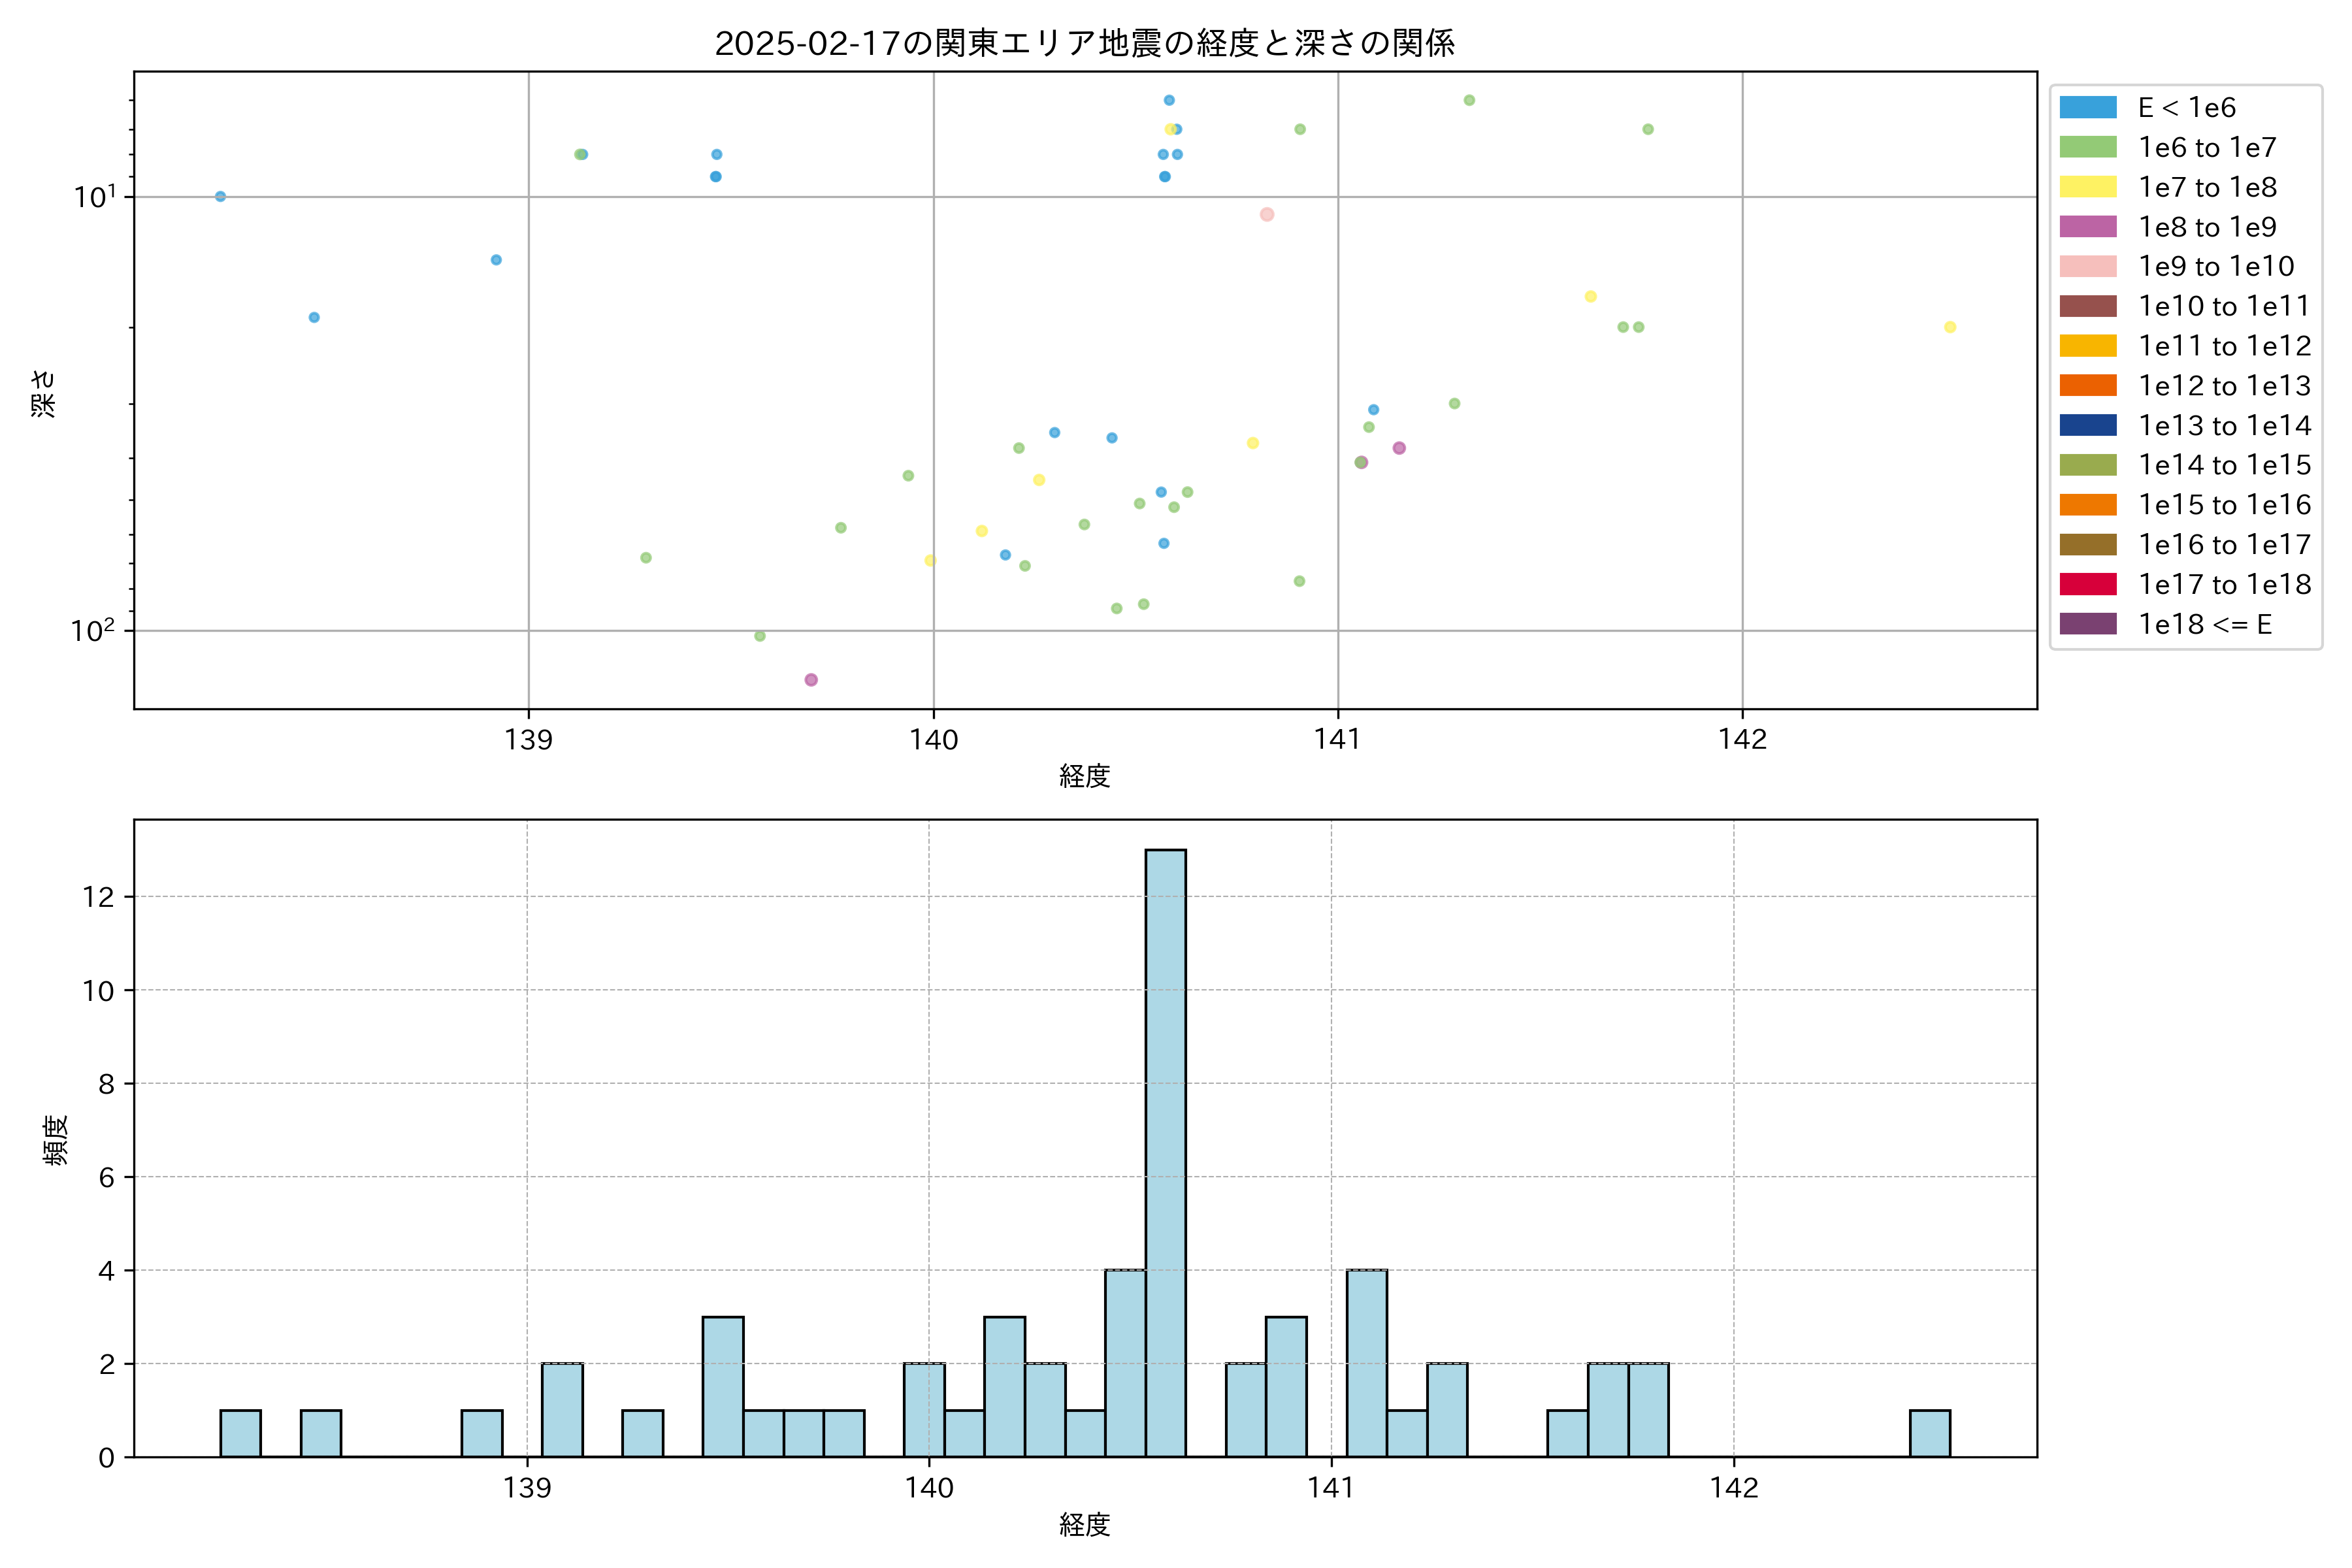The width and height of the screenshot is (2352, 1568).
Task: Click the leftmost blue point on the 10¹ gridline
Action: 220,196
